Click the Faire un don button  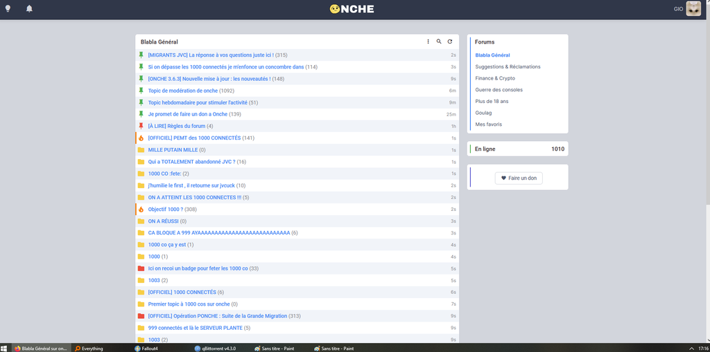(519, 178)
